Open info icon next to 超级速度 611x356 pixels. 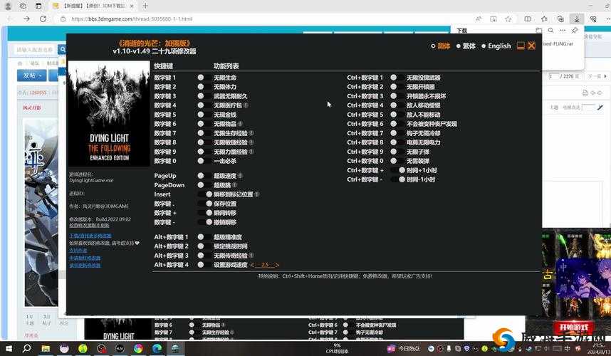point(240,176)
